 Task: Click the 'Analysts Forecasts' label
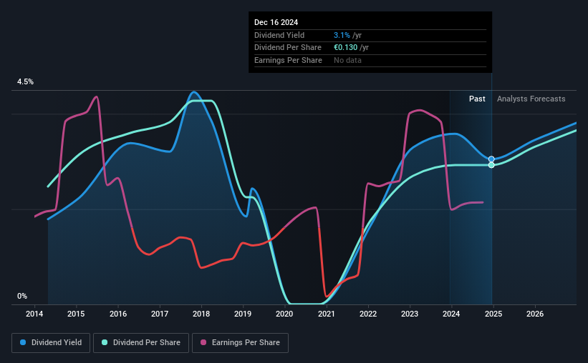531,99
